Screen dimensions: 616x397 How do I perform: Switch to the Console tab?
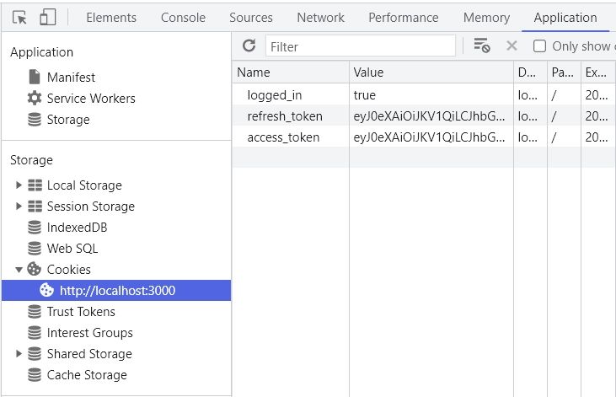(x=183, y=18)
